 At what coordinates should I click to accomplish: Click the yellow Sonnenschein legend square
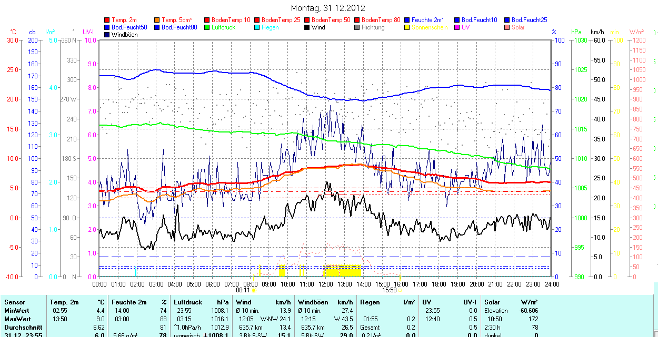click(x=407, y=27)
